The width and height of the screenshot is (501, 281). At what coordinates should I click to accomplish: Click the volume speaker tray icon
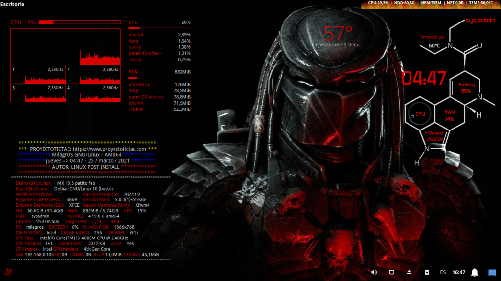374,272
